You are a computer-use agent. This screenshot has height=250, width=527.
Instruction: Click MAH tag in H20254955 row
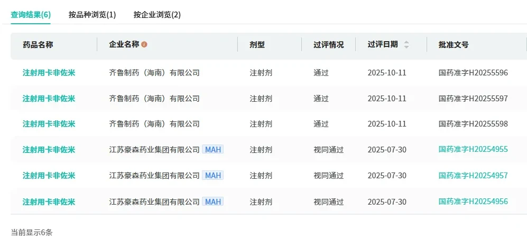tap(212, 150)
